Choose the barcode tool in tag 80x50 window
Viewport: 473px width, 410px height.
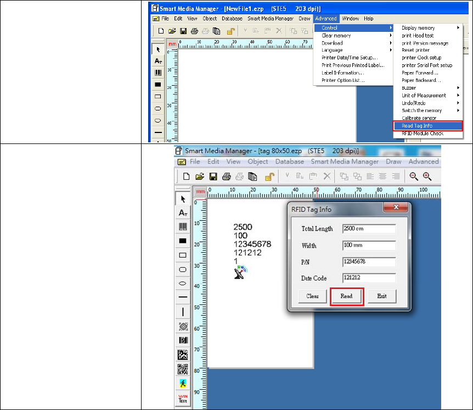(183, 226)
